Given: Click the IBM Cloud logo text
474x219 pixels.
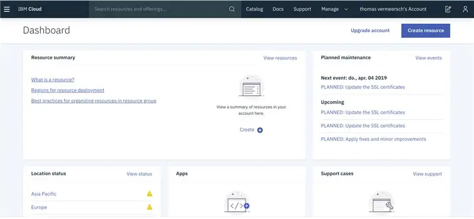Looking at the screenshot, I should click(30, 9).
